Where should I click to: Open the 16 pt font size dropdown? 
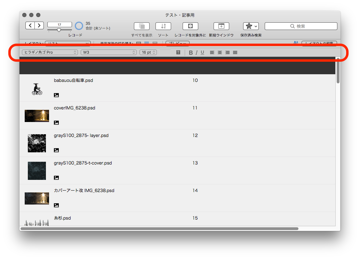tap(148, 52)
